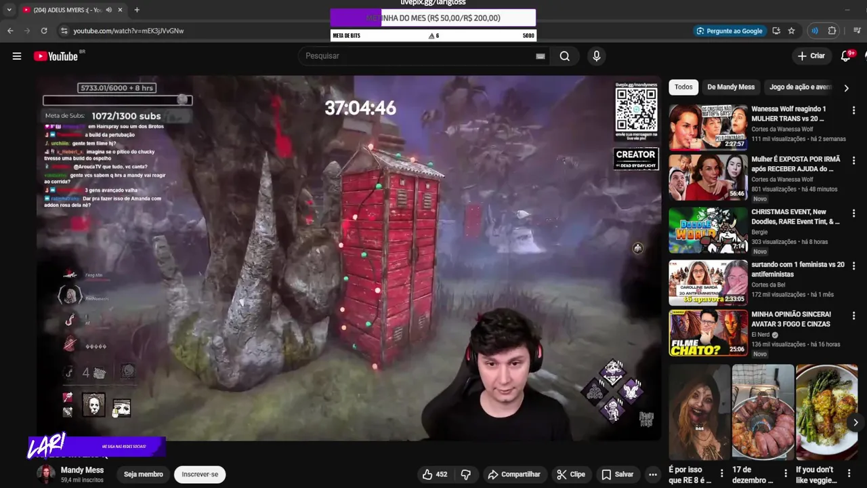Reload the page
The height and width of the screenshot is (488, 867).
click(44, 30)
